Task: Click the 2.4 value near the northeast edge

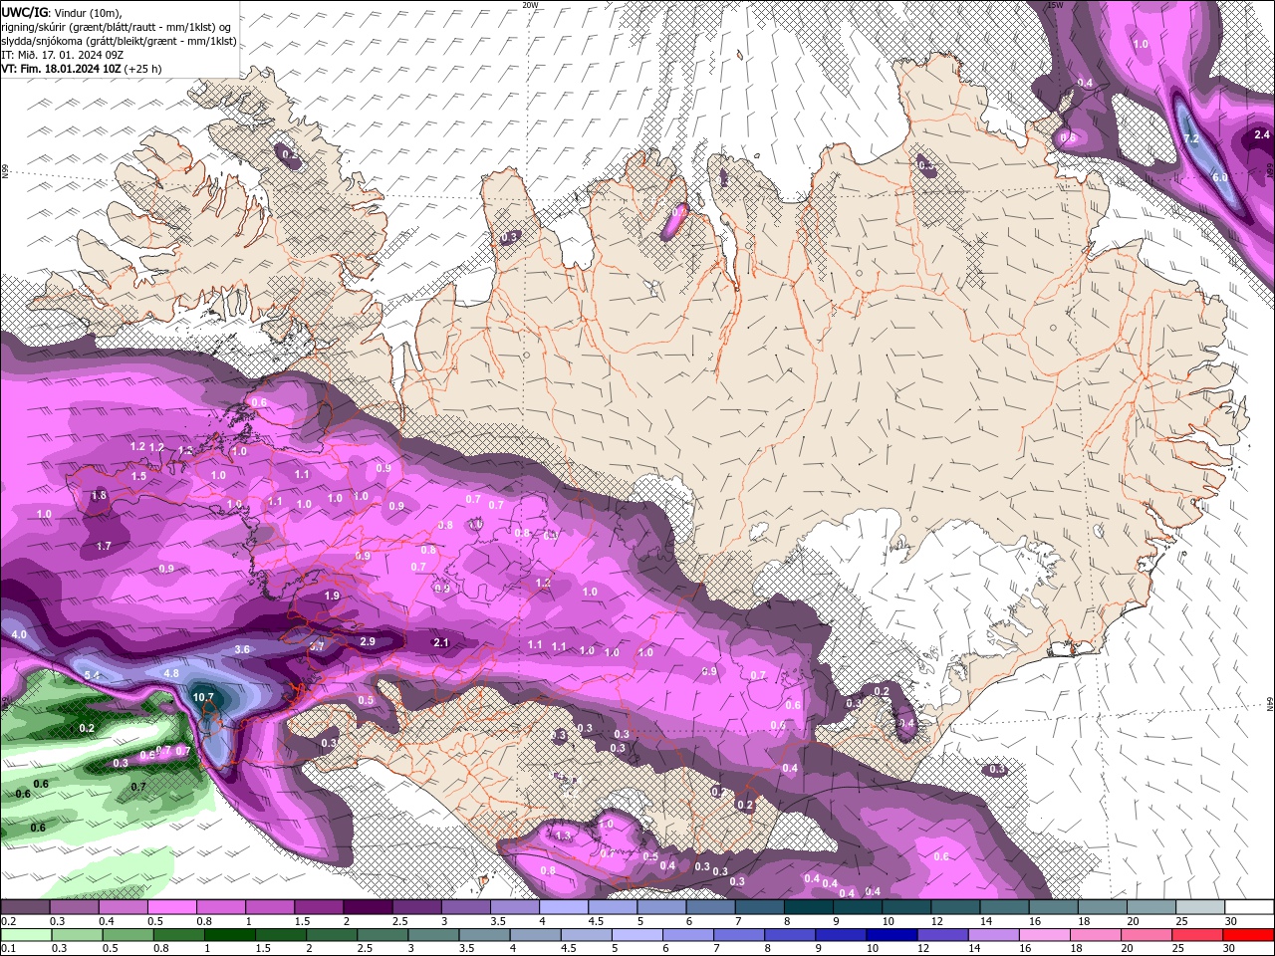Action: click(1262, 134)
